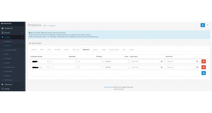Open customer group dropdown in 44.0000 row
Image resolution: width=212 pixels, height=113 pixels.
pyautogui.click(x=40, y=62)
